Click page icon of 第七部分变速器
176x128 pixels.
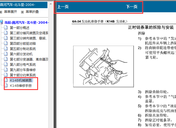click(6, 59)
